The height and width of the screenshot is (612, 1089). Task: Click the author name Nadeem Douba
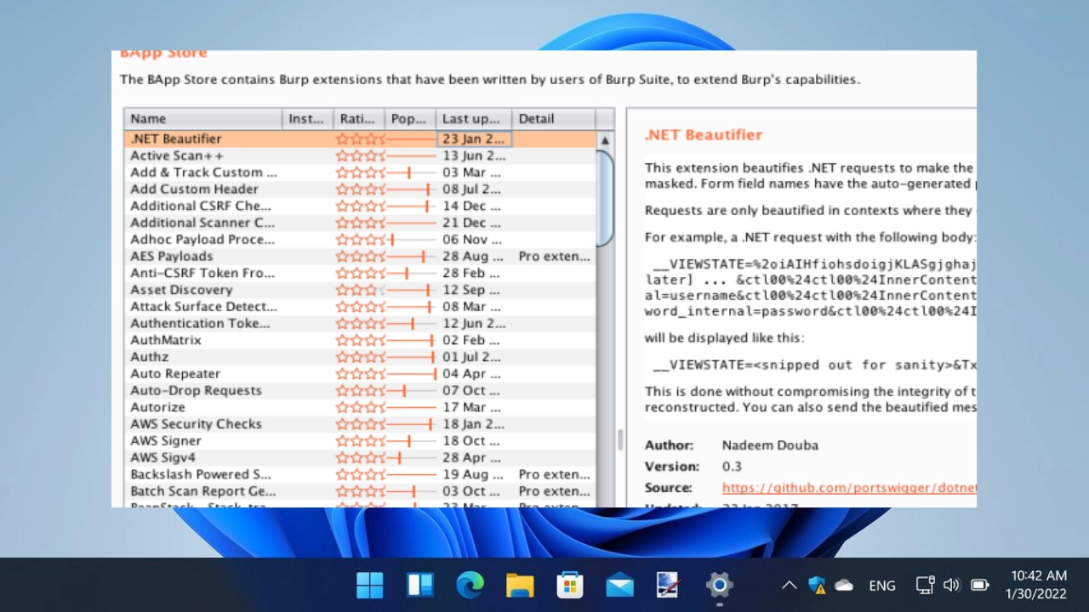770,445
